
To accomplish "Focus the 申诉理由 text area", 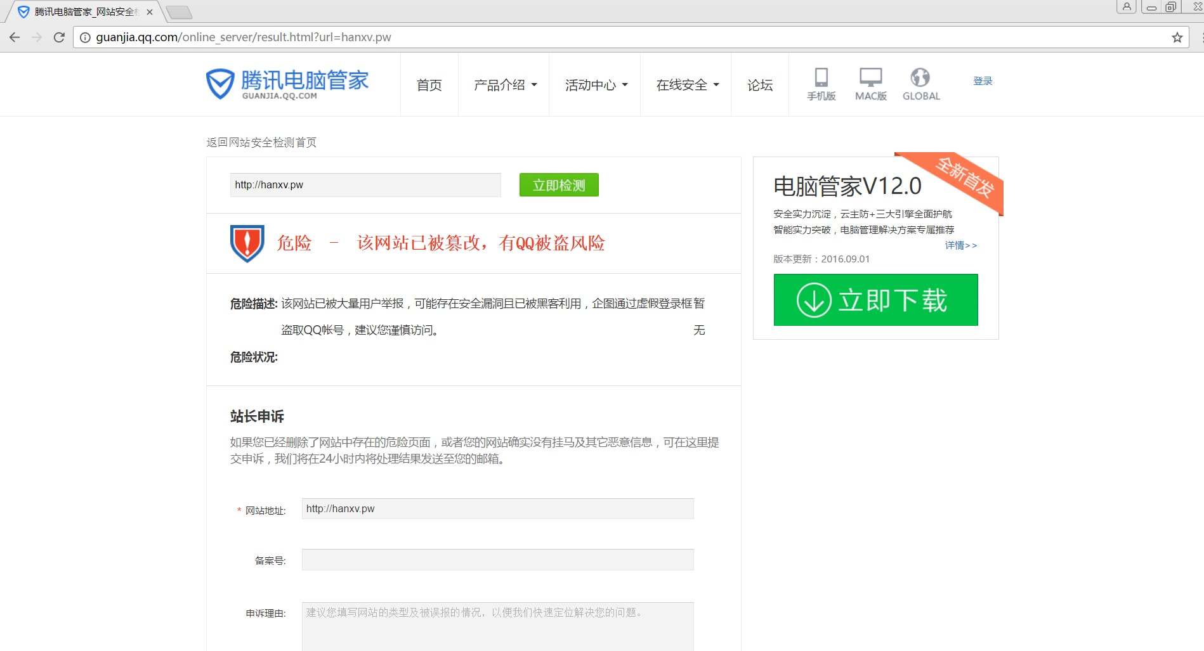I will click(x=497, y=626).
